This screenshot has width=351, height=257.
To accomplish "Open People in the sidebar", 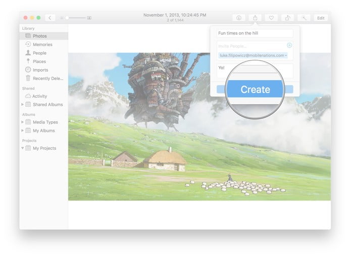I will pyautogui.click(x=39, y=53).
